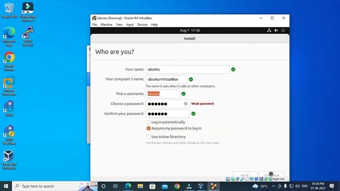Open the View menu
Image resolution: width=340 pixels, height=191 pixels.
click(119, 25)
